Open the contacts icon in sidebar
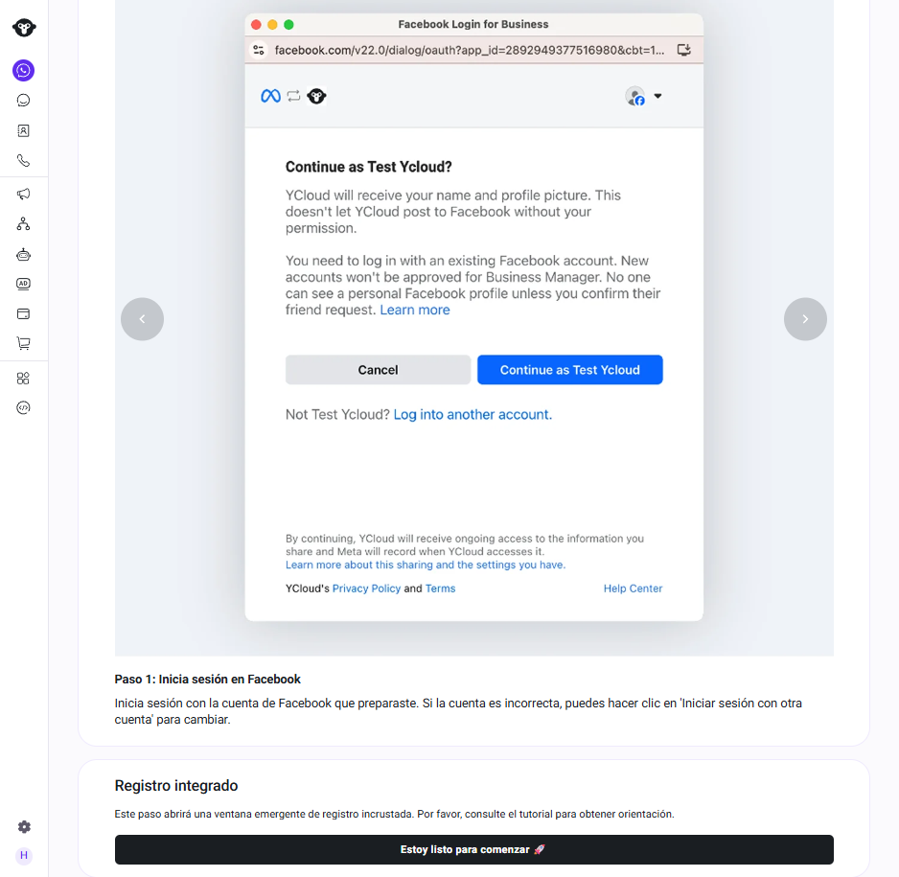The width and height of the screenshot is (899, 877). click(24, 130)
